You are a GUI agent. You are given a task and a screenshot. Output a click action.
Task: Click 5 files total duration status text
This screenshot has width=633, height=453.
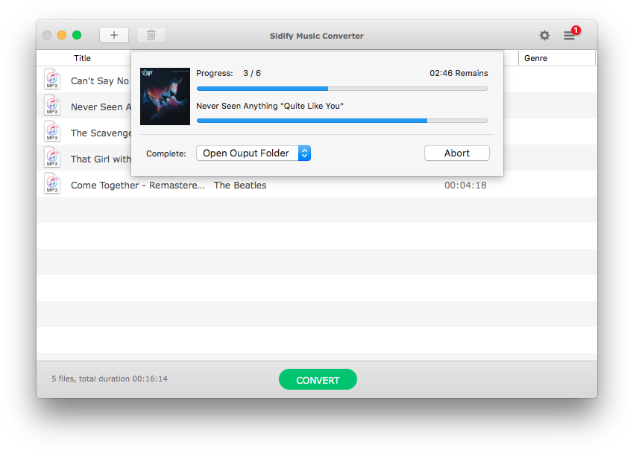110,378
